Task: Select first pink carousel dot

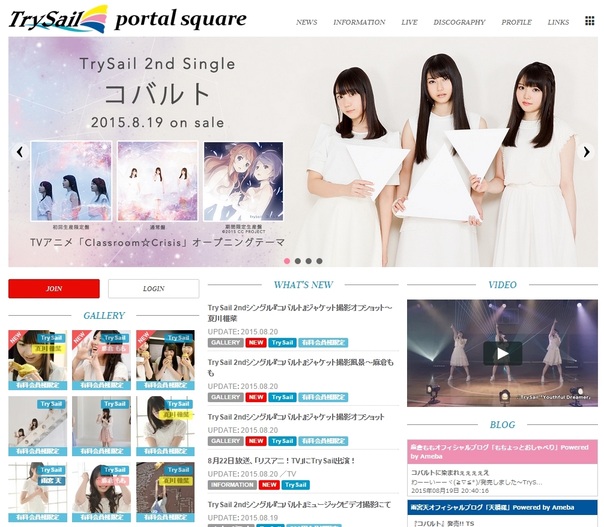Action: [287, 261]
